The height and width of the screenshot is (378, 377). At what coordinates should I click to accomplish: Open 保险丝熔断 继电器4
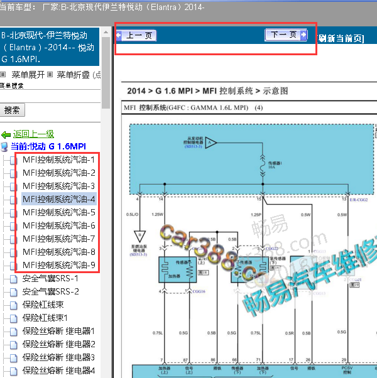(58, 370)
